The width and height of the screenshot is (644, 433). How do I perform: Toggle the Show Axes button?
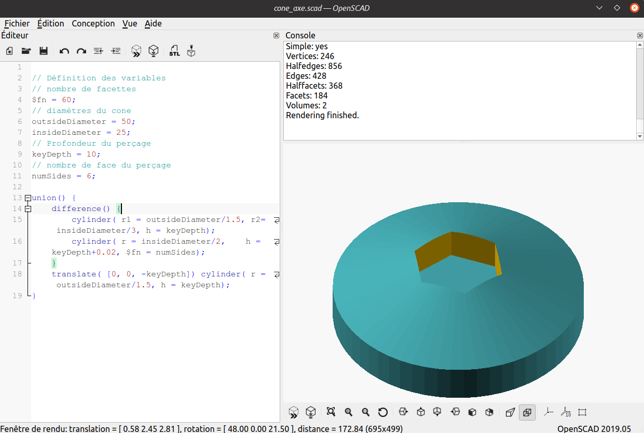point(548,412)
